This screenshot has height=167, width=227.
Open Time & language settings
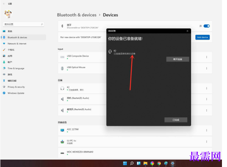tap(24, 68)
